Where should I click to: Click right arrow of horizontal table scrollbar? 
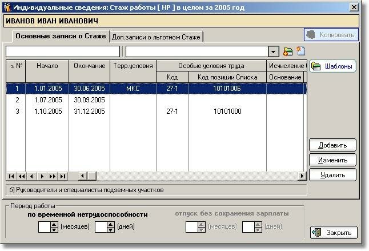point(302,176)
